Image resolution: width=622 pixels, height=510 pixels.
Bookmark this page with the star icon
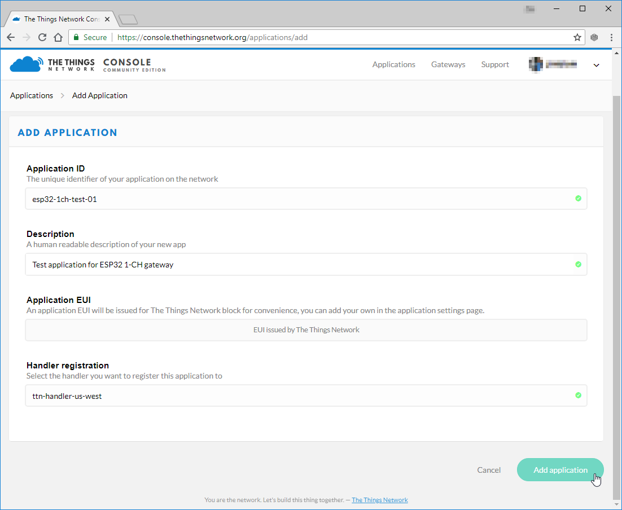pyautogui.click(x=577, y=37)
